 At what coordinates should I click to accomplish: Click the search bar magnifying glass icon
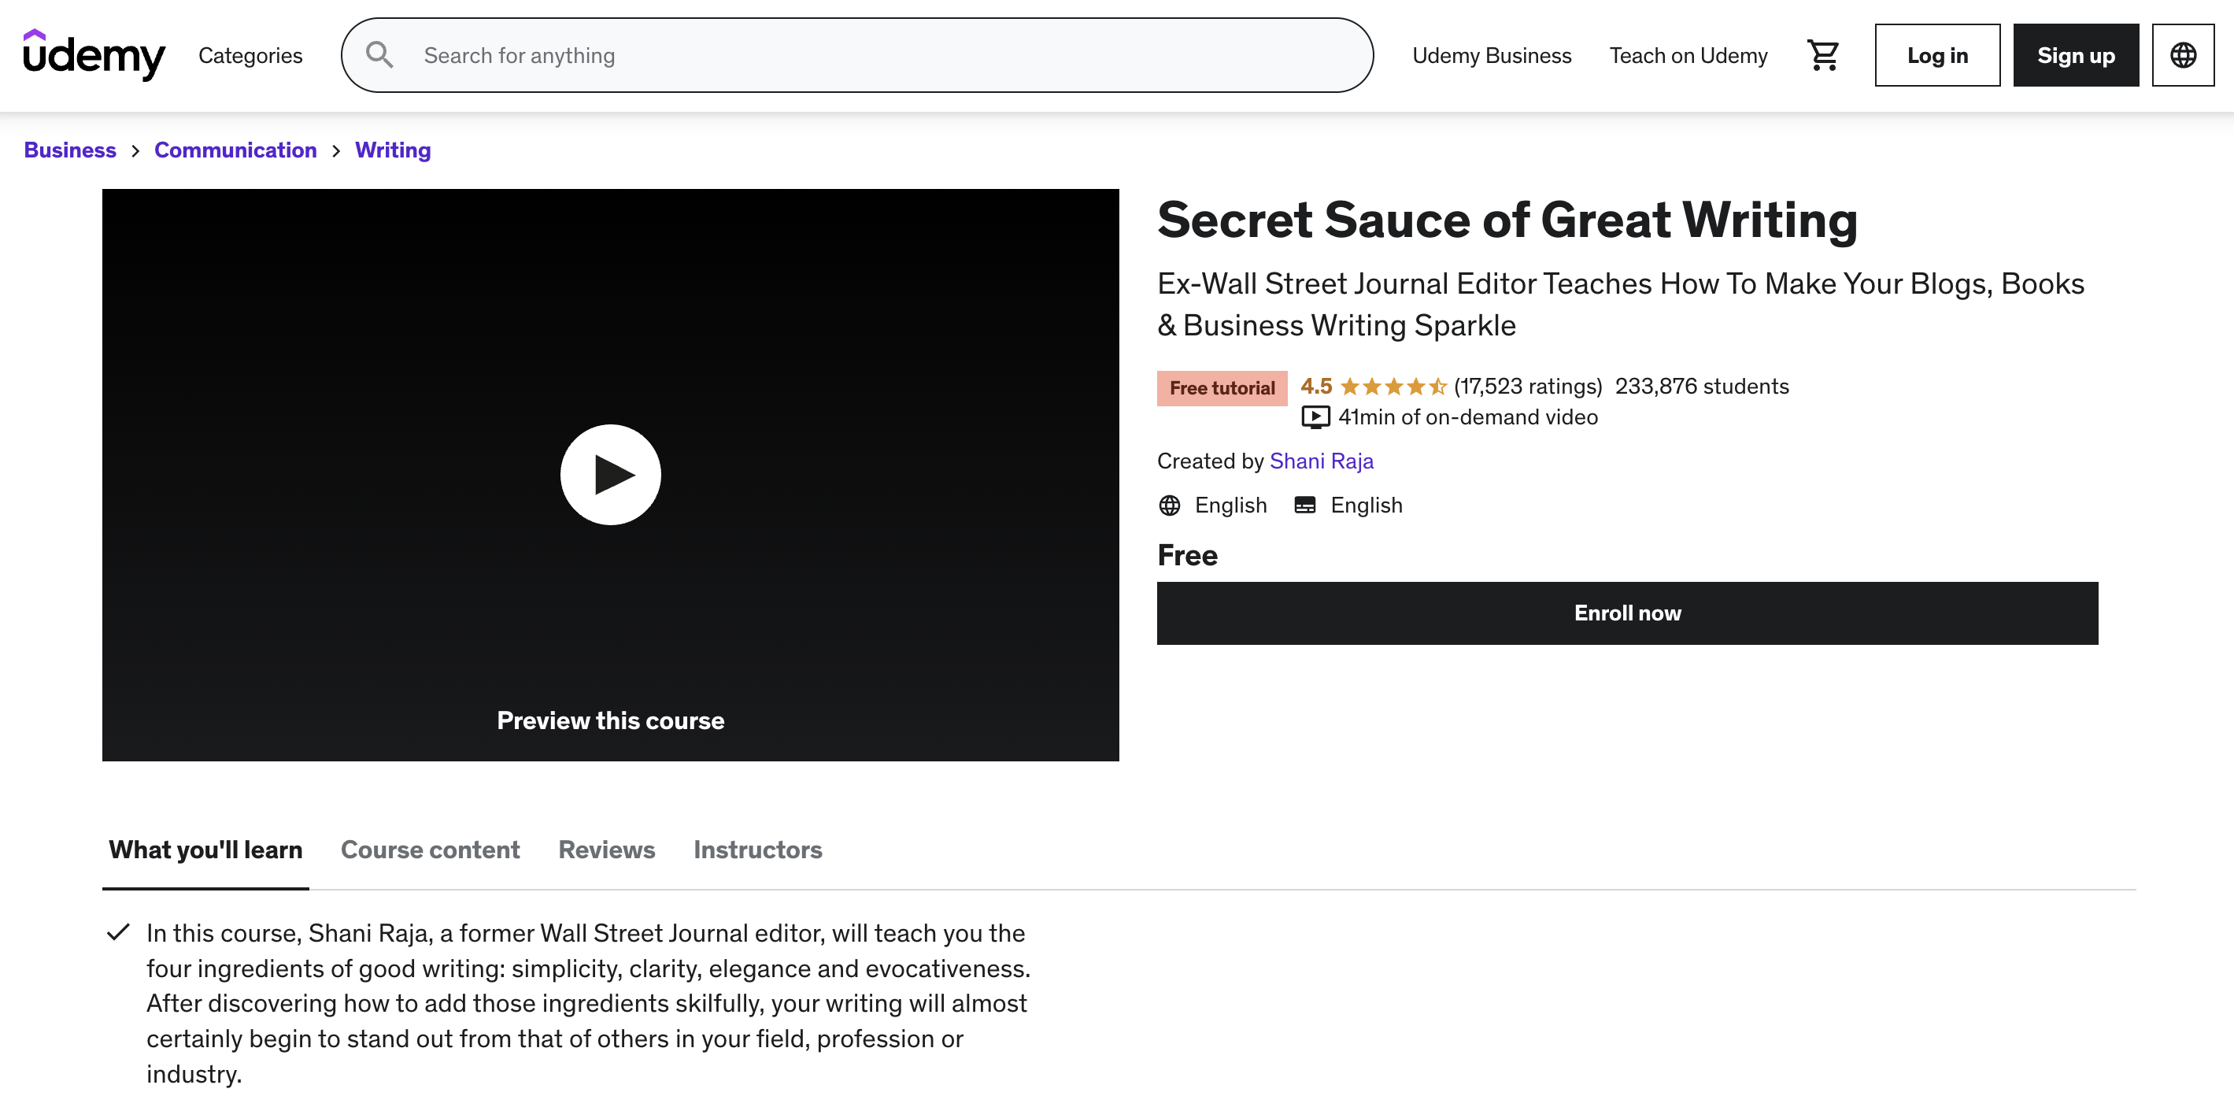tap(379, 54)
